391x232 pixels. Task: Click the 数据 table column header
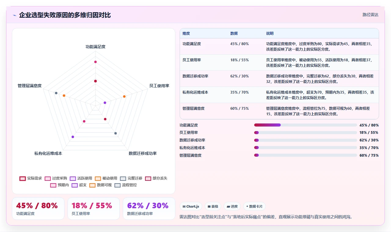[x=234, y=34]
